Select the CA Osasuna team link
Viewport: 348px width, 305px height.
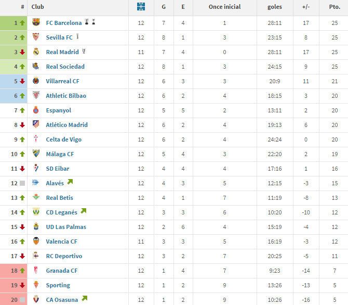[62, 300]
